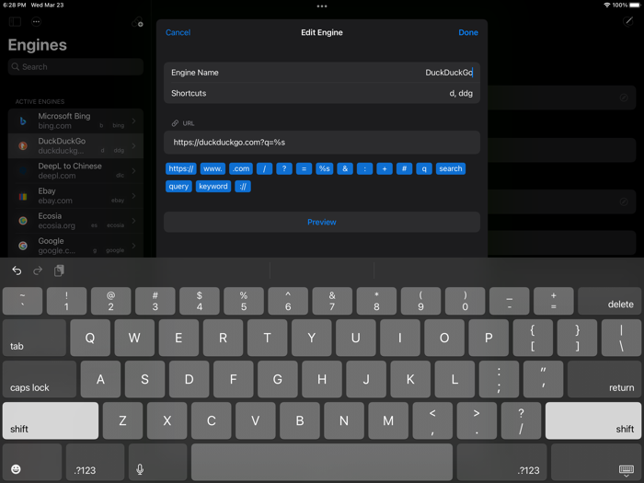Open the ellipsis options menu in sidebar

click(x=36, y=22)
